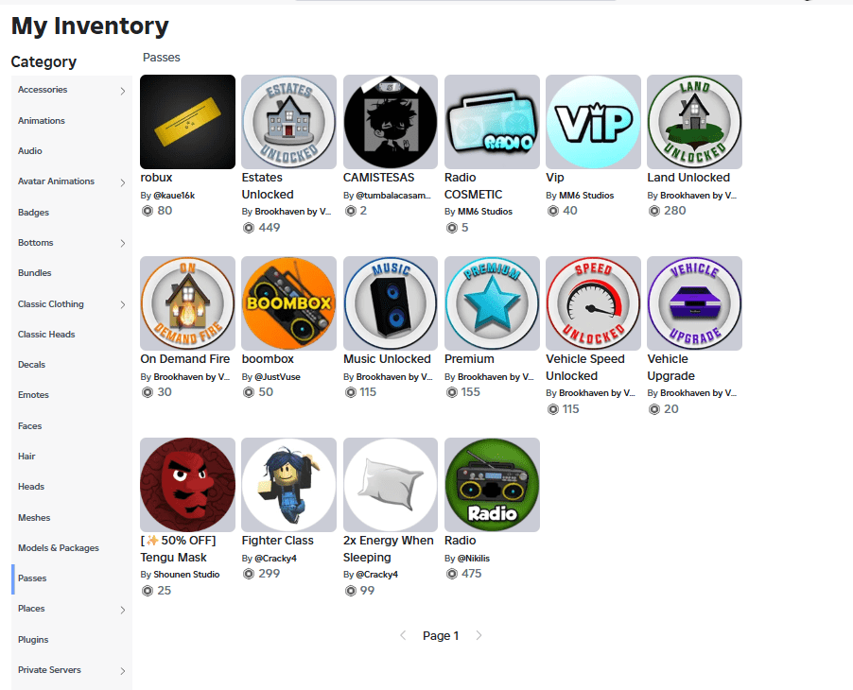Expand the Classic Clothing category arrow
Viewport: 853px width, 690px height.
coord(123,304)
